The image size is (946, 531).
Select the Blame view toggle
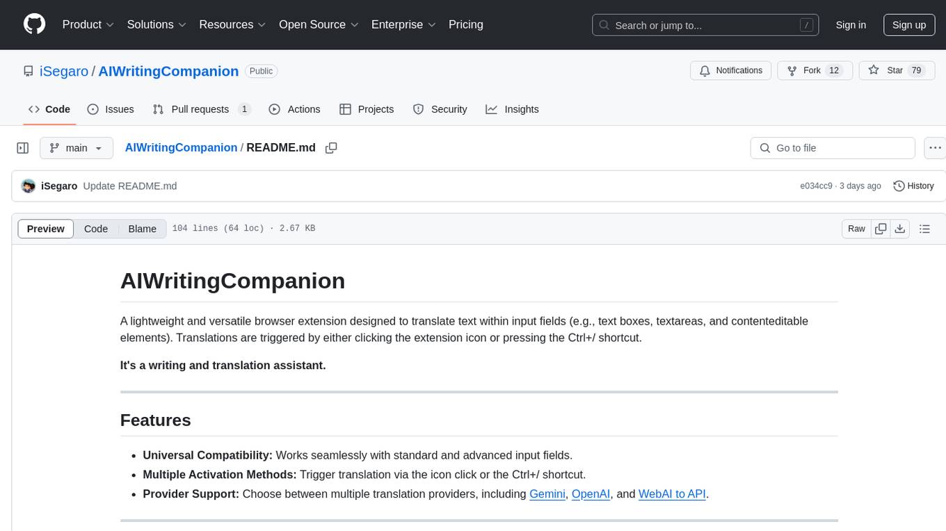(x=142, y=229)
